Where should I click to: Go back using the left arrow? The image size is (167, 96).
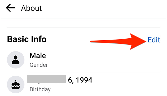[x=11, y=8]
